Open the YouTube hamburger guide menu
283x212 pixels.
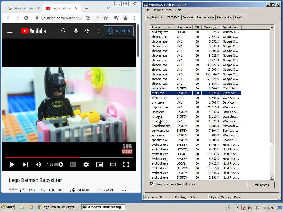coord(10,31)
